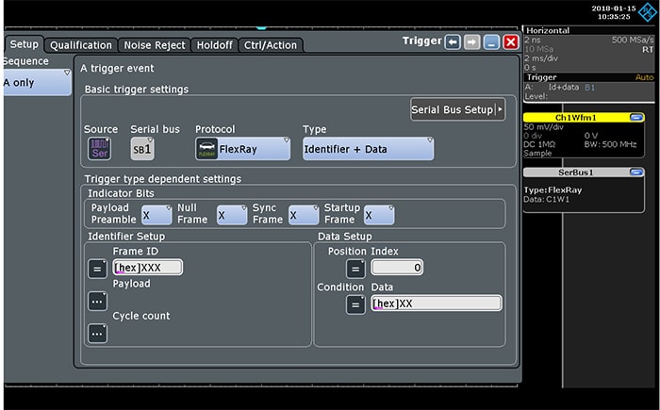
Task: Change the Frame ID equals operator
Action: click(x=97, y=269)
